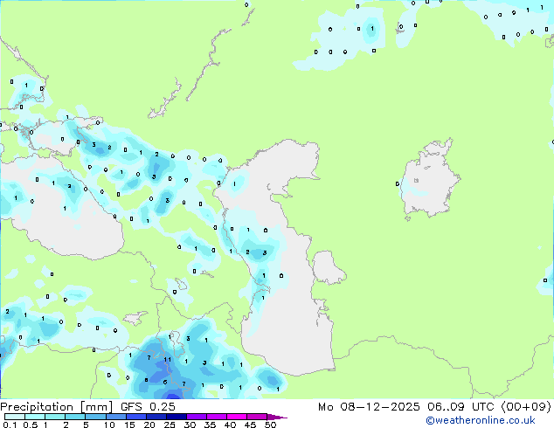Click the 'GFS 0.25' model label
Image resolution: width=554 pixels, height=428 pixels.
click(148, 407)
